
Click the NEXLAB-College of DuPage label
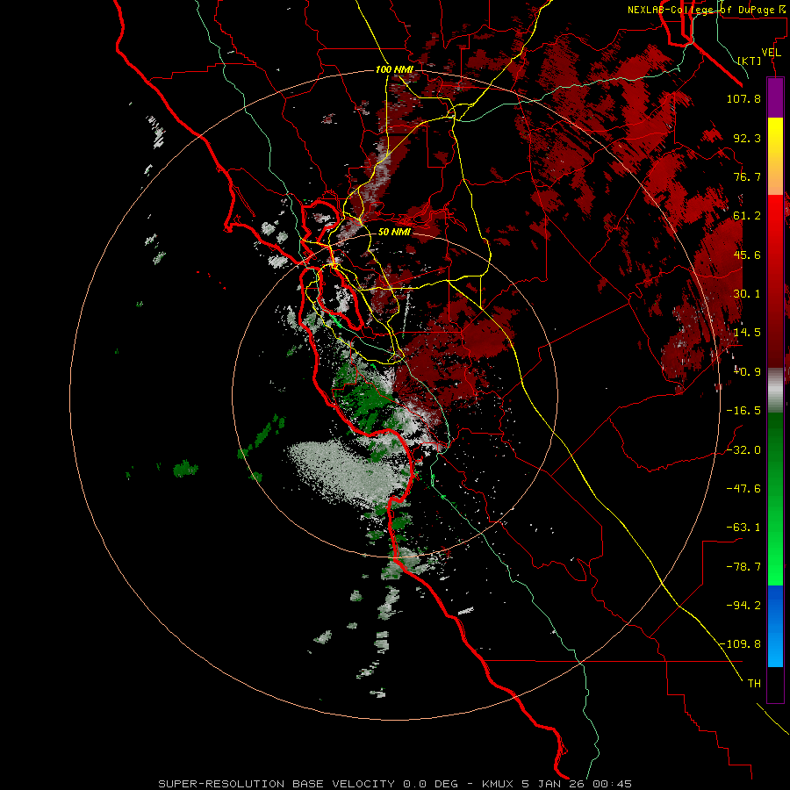coord(706,10)
